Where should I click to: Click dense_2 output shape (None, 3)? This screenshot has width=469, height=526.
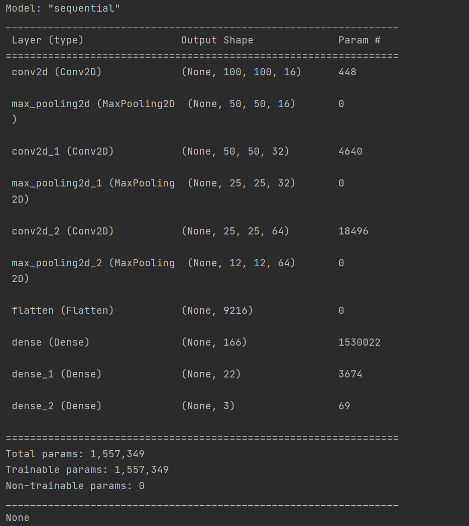(x=208, y=406)
